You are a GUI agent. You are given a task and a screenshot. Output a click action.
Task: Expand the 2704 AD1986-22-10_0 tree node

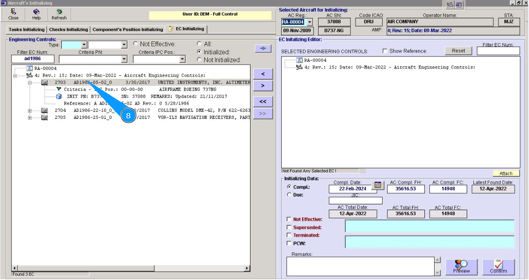pyautogui.click(x=30, y=110)
